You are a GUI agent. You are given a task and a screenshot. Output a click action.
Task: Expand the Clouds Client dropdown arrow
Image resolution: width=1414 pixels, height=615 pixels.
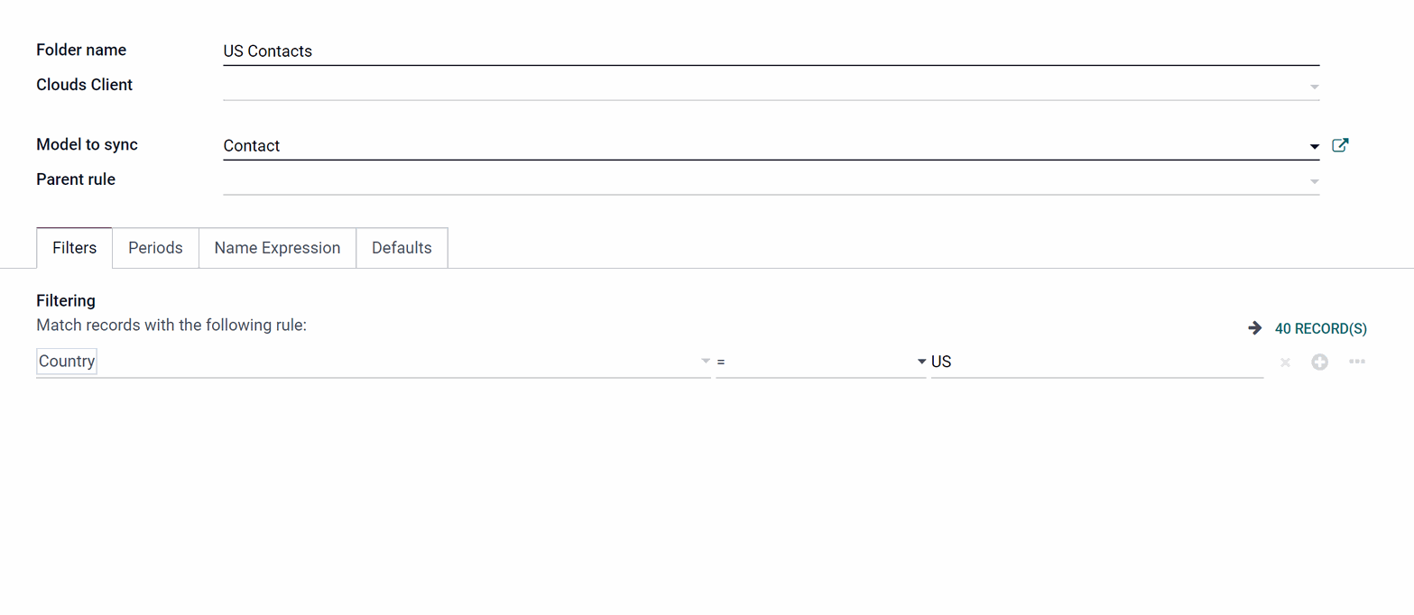[x=1314, y=87]
